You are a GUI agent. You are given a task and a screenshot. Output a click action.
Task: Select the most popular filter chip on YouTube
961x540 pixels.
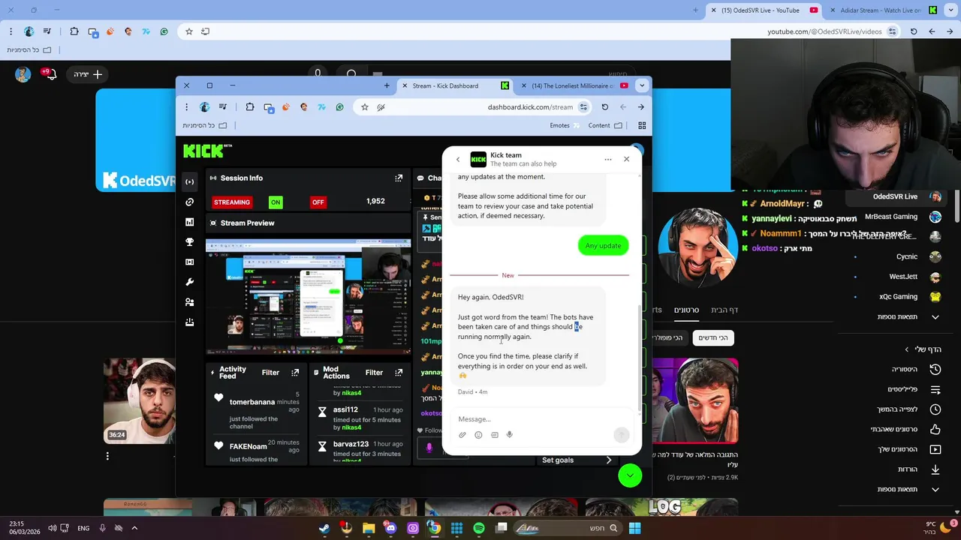(x=666, y=337)
